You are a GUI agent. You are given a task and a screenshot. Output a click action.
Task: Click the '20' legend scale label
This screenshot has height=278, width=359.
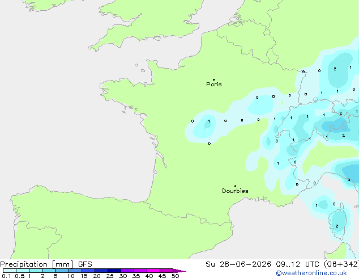click(97, 276)
